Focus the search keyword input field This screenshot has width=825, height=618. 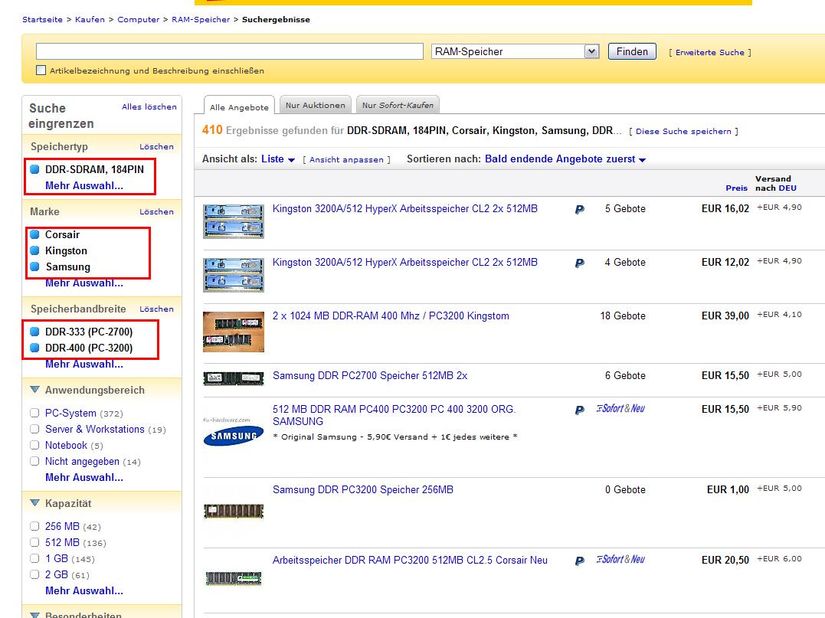[x=229, y=51]
